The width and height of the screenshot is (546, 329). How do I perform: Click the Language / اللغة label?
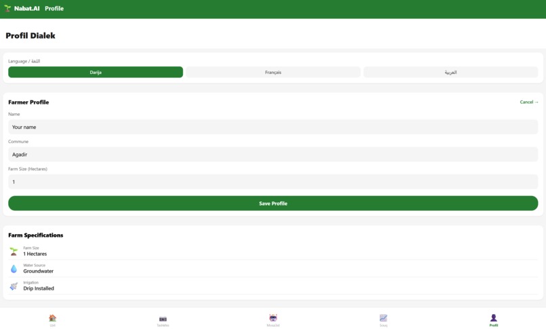pos(24,61)
